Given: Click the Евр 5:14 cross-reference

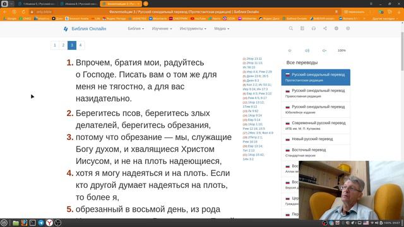Looking at the screenshot, I should click(254, 120).
